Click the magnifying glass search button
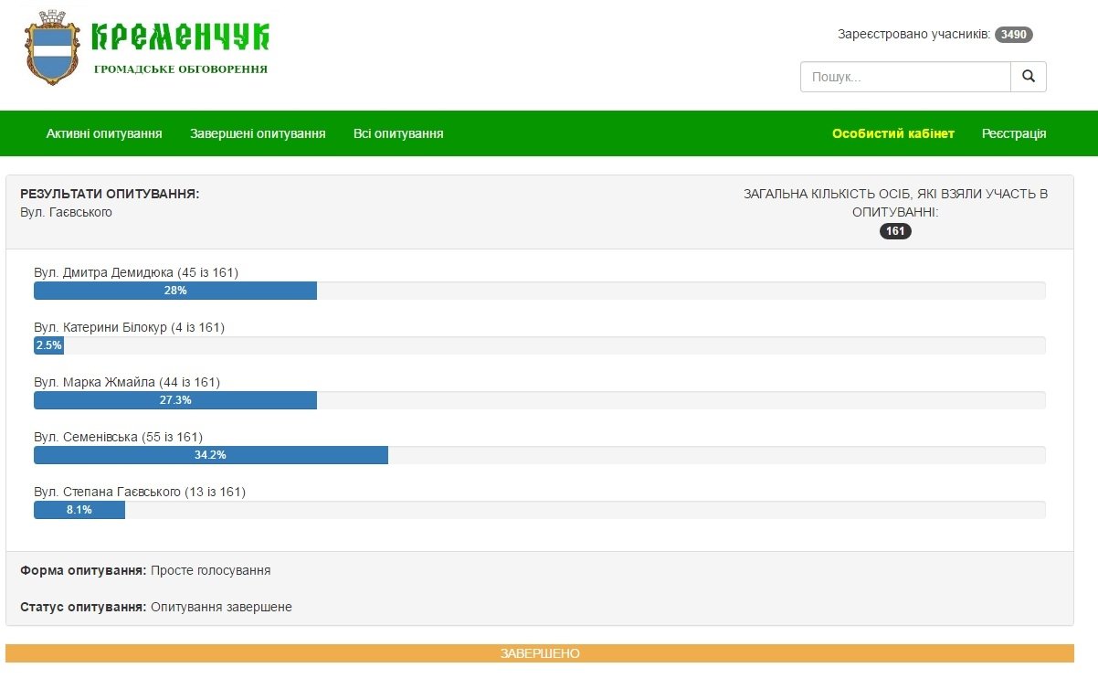Image resolution: width=1098 pixels, height=689 pixels. point(1028,77)
